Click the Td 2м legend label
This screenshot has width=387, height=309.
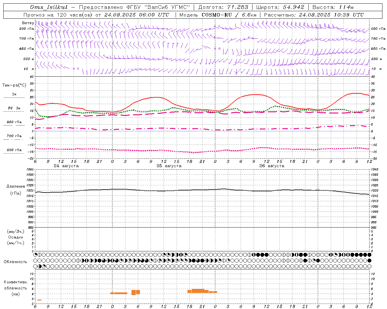pos(14,108)
